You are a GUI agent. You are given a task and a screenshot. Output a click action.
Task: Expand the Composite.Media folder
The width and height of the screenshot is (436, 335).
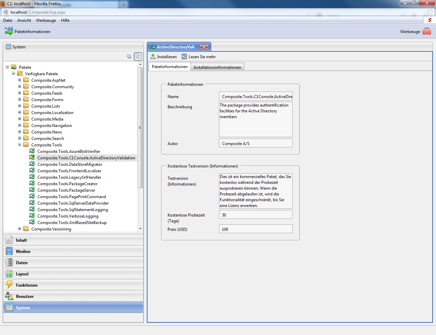tap(19, 119)
